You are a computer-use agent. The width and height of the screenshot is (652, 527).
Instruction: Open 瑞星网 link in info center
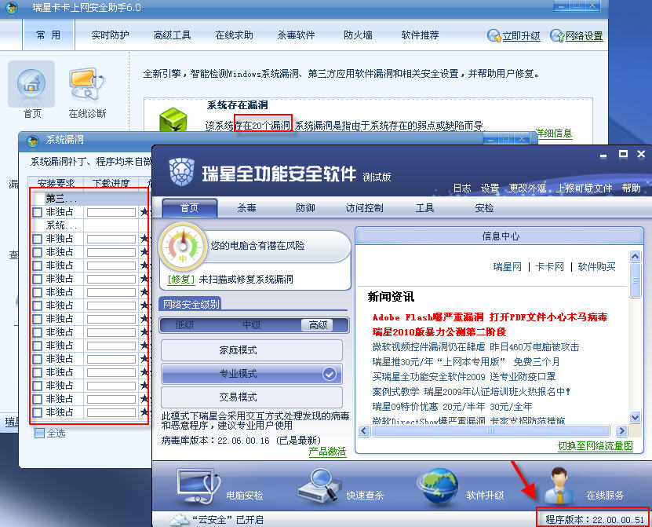507,267
